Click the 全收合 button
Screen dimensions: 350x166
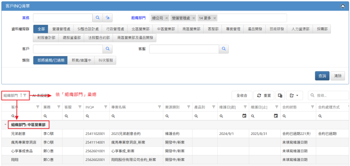pos(242,96)
